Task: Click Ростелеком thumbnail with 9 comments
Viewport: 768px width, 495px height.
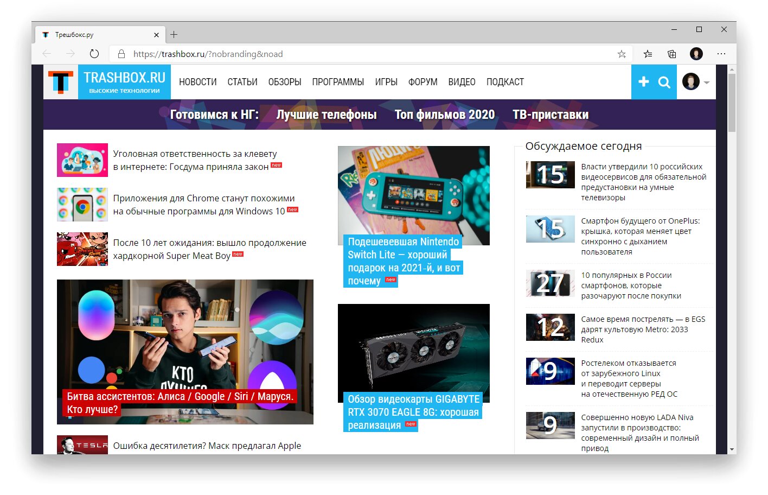Action: point(551,371)
